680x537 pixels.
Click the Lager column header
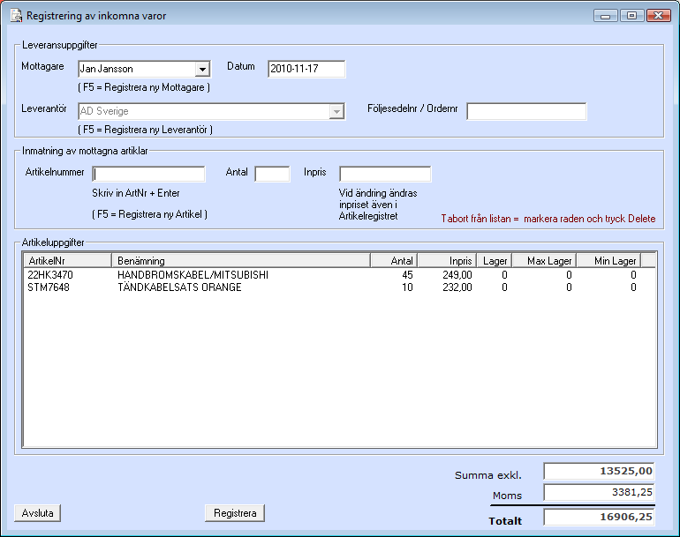(x=495, y=261)
